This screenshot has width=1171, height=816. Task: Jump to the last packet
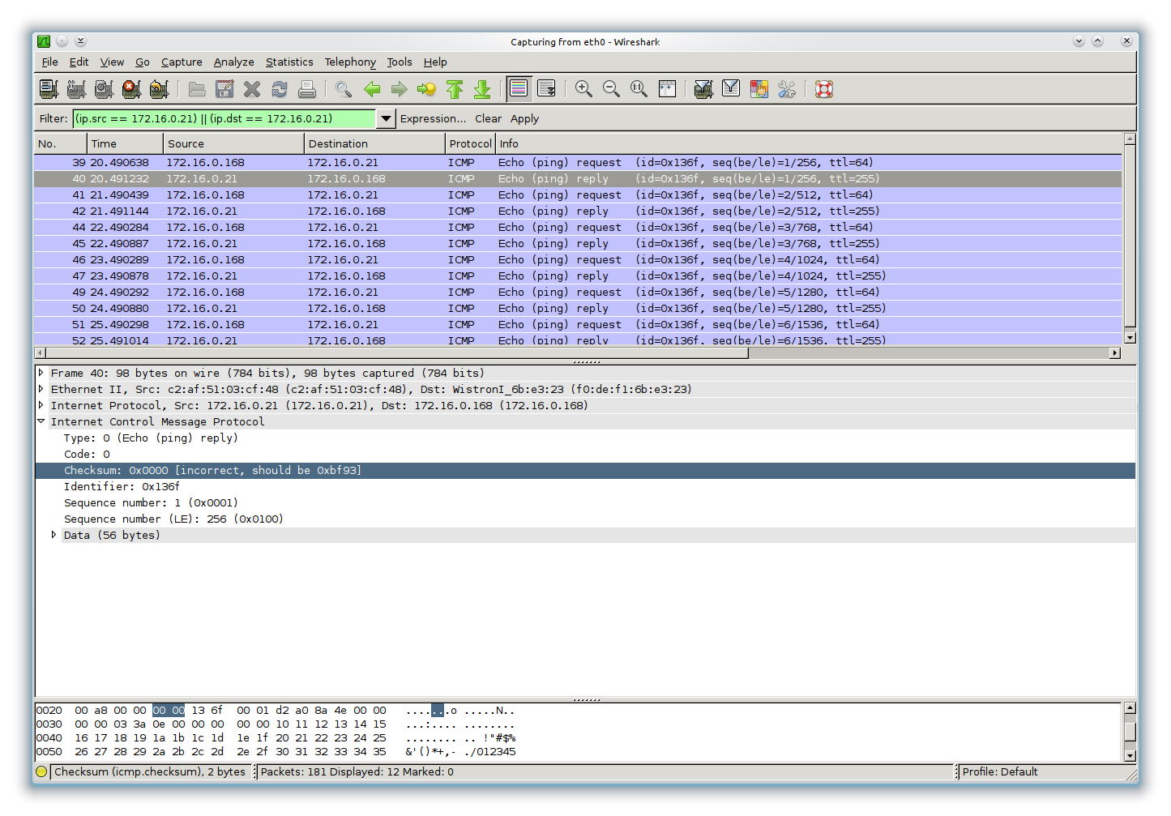pos(482,89)
